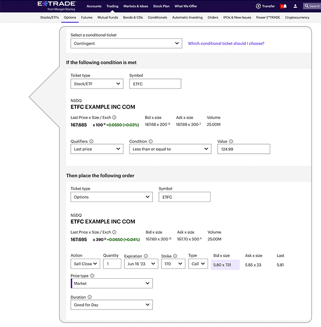Open the user profile icon
The height and width of the screenshot is (327, 321).
click(x=295, y=6)
